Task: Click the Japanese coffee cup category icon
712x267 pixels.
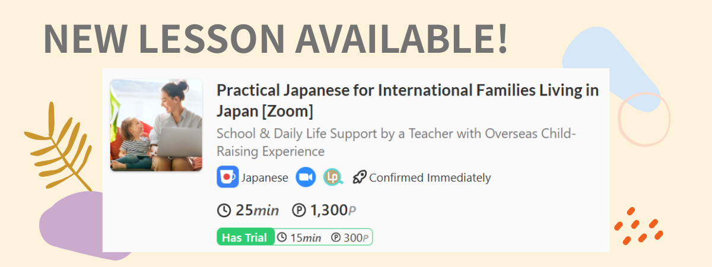Action: point(227,177)
